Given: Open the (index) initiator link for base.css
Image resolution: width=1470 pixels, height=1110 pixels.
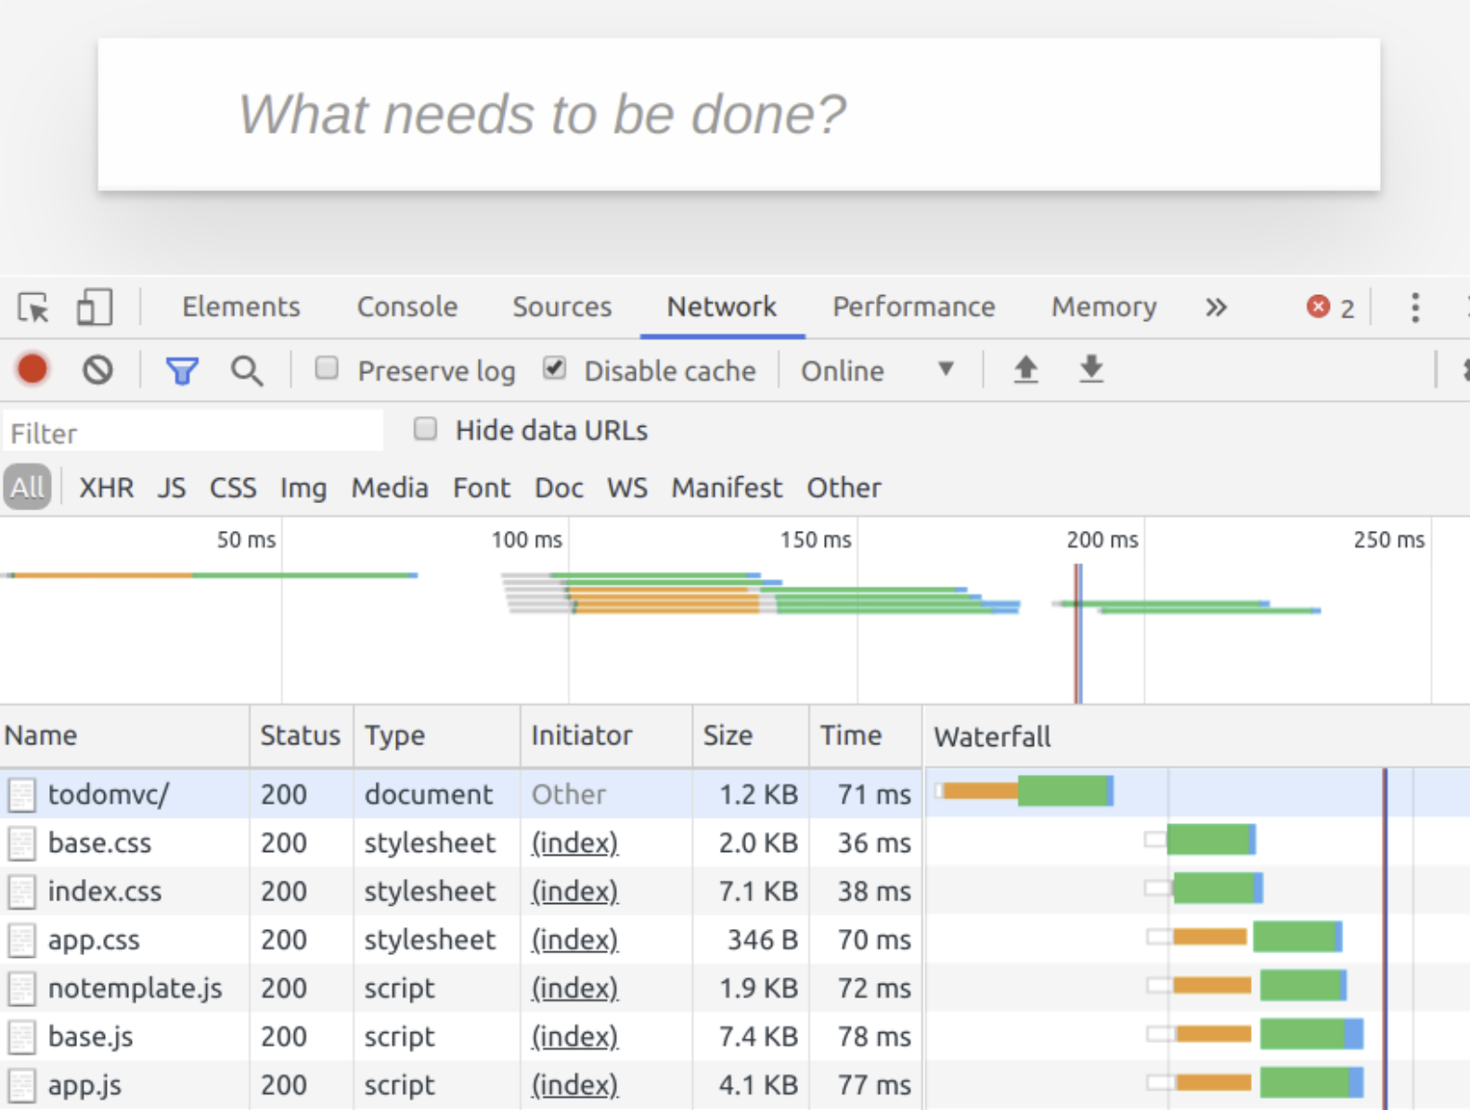Looking at the screenshot, I should tap(574, 843).
